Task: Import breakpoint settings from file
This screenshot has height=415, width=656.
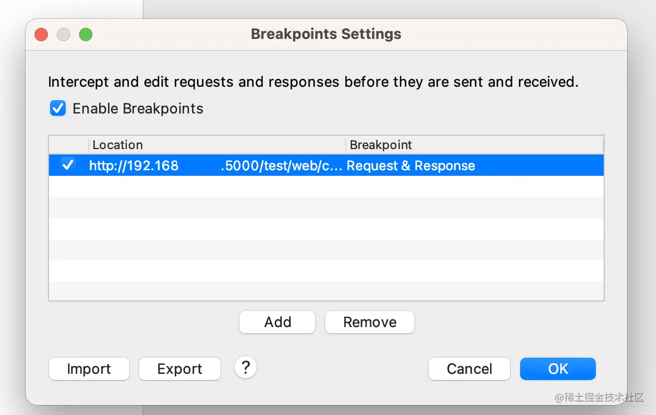Action: pyautogui.click(x=89, y=369)
